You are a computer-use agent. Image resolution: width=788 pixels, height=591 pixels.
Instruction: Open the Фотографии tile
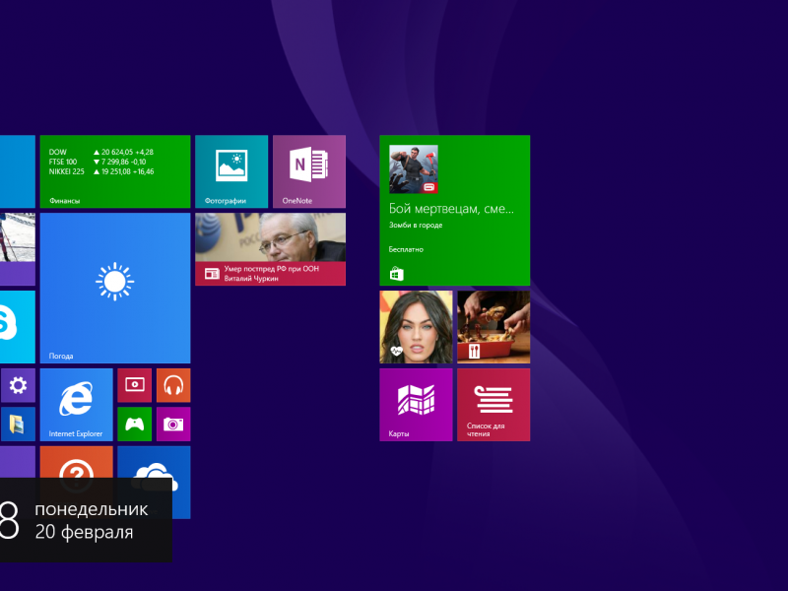coord(231,171)
